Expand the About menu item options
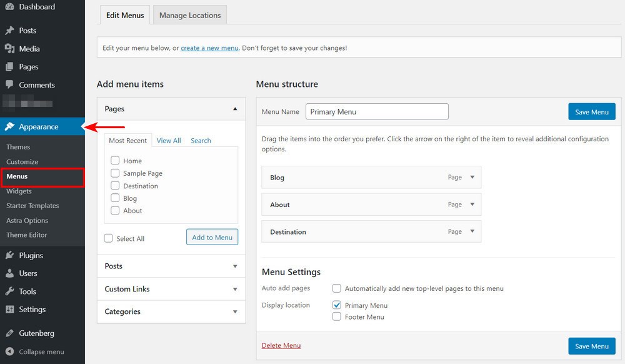This screenshot has width=625, height=364. tap(472, 204)
